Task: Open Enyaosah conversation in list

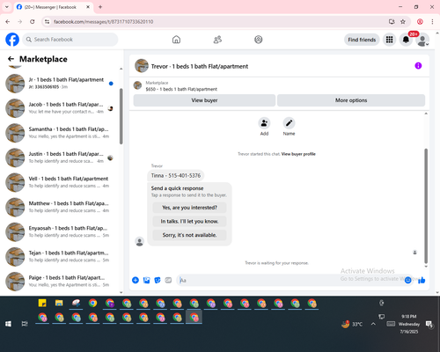Action: pyautogui.click(x=60, y=231)
